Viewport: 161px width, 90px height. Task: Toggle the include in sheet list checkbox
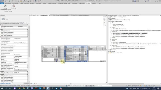15,68
